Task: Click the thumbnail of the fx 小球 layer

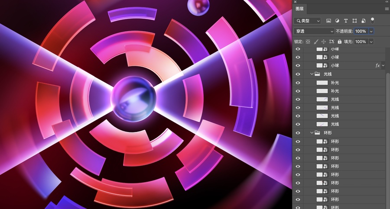Action: click(x=322, y=66)
